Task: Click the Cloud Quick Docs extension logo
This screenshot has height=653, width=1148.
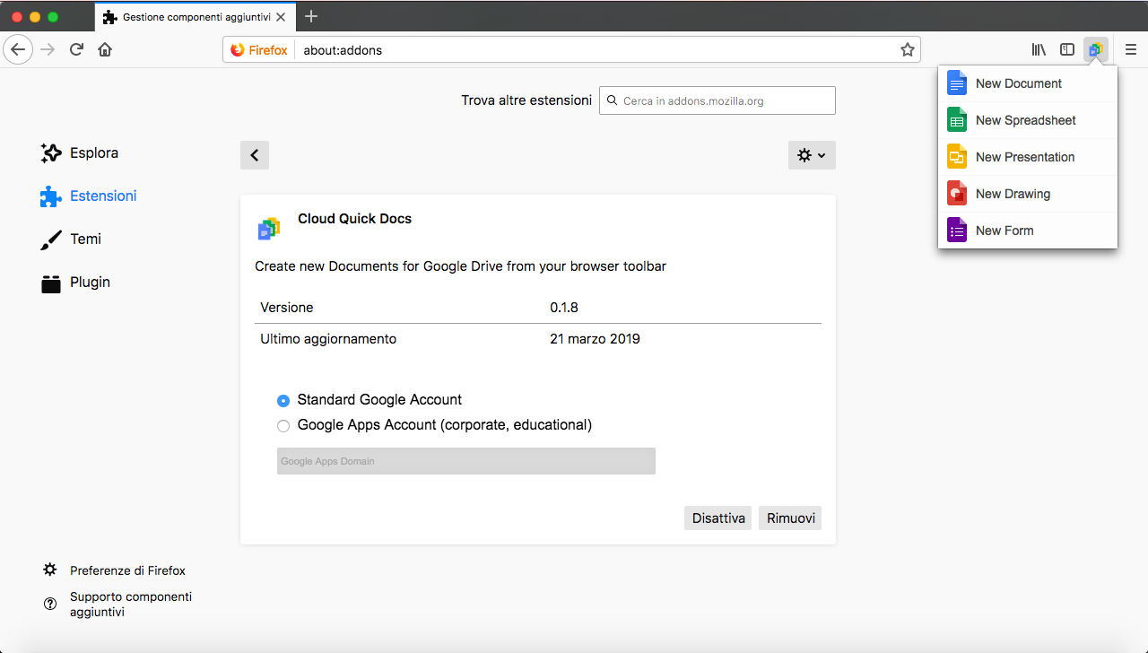Action: click(x=269, y=229)
